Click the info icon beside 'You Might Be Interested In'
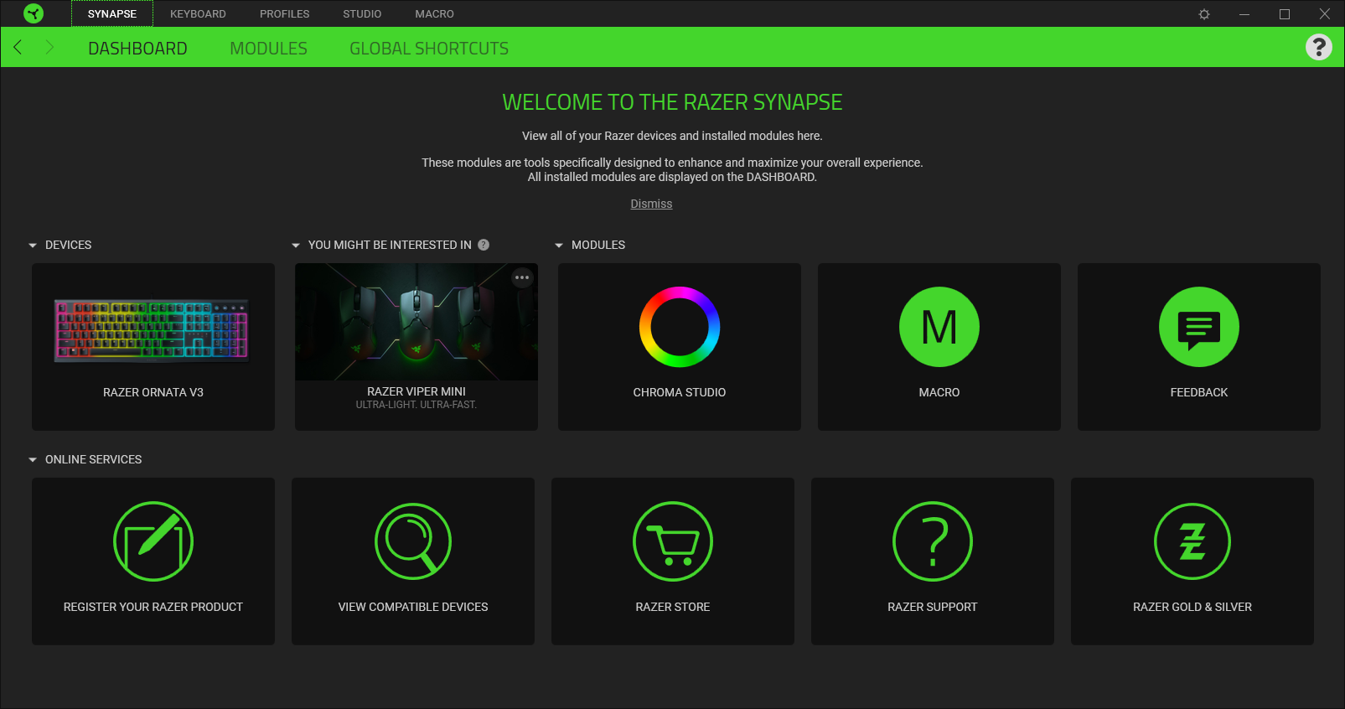 click(x=484, y=245)
